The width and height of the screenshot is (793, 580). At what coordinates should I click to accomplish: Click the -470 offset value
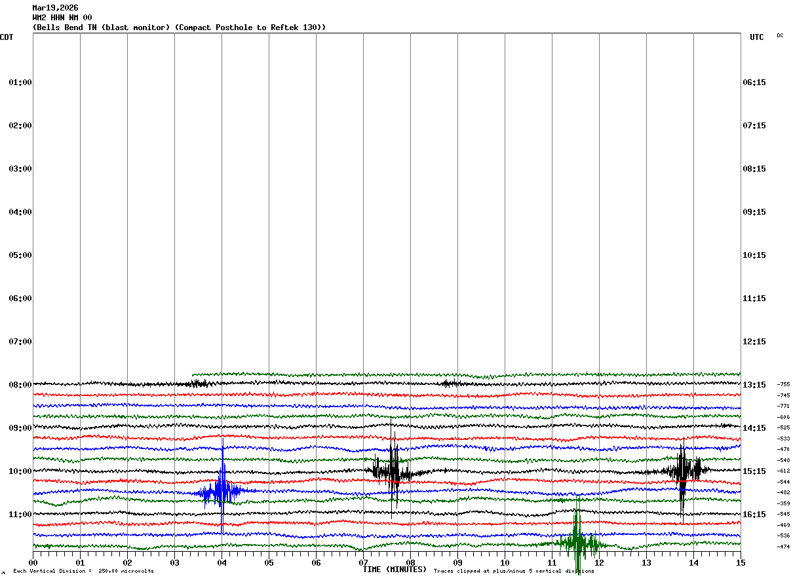(x=783, y=450)
